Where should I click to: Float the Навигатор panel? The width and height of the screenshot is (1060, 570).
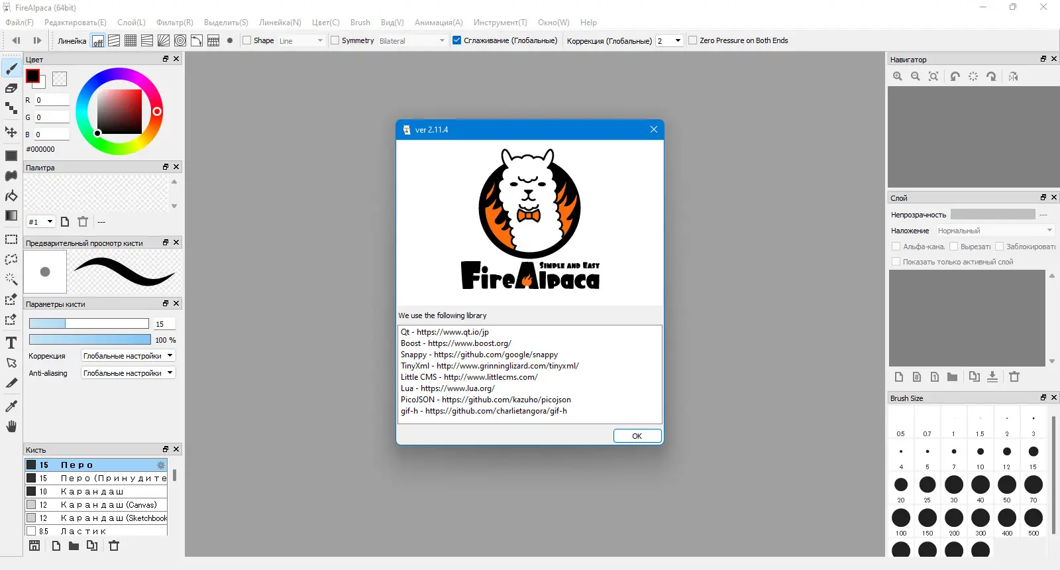point(1043,59)
